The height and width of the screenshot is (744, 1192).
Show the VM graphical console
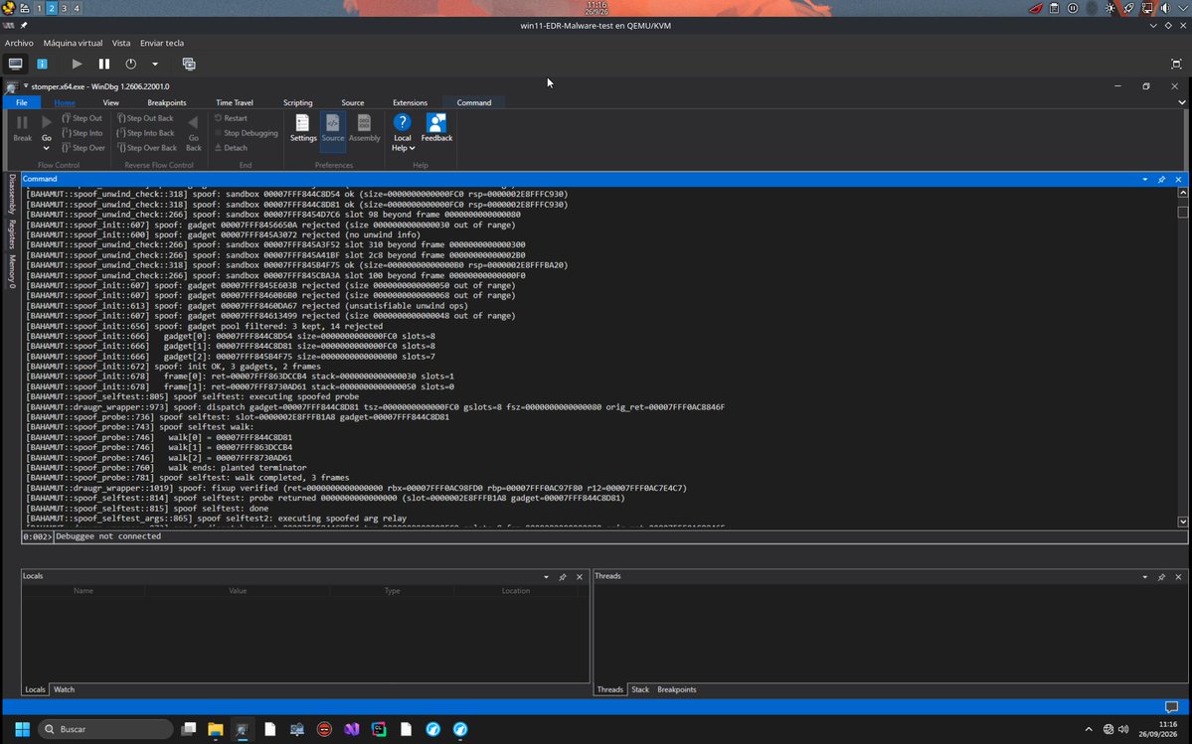tap(15, 64)
